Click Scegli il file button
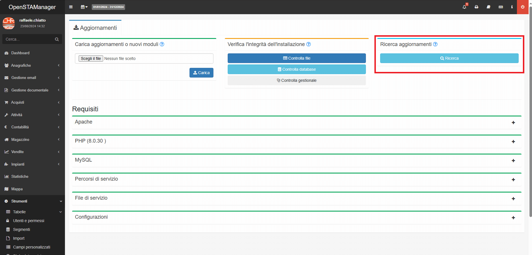This screenshot has width=532, height=255. coord(91,59)
